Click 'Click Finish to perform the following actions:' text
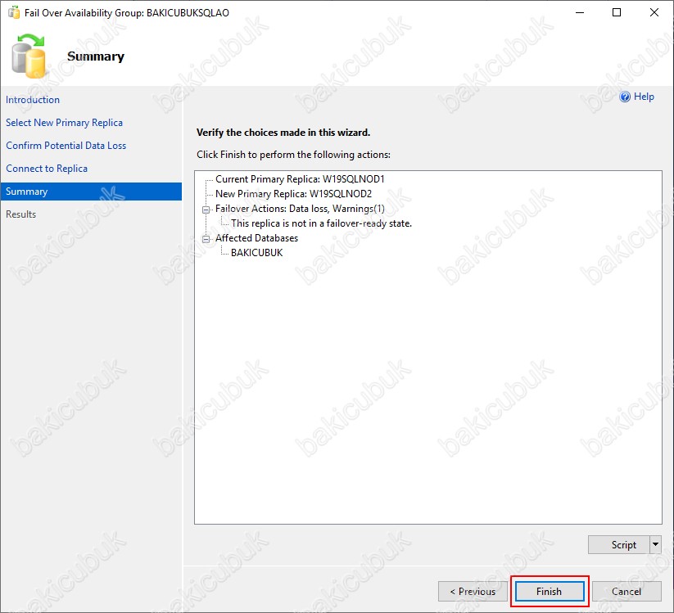The width and height of the screenshot is (674, 613). (293, 155)
